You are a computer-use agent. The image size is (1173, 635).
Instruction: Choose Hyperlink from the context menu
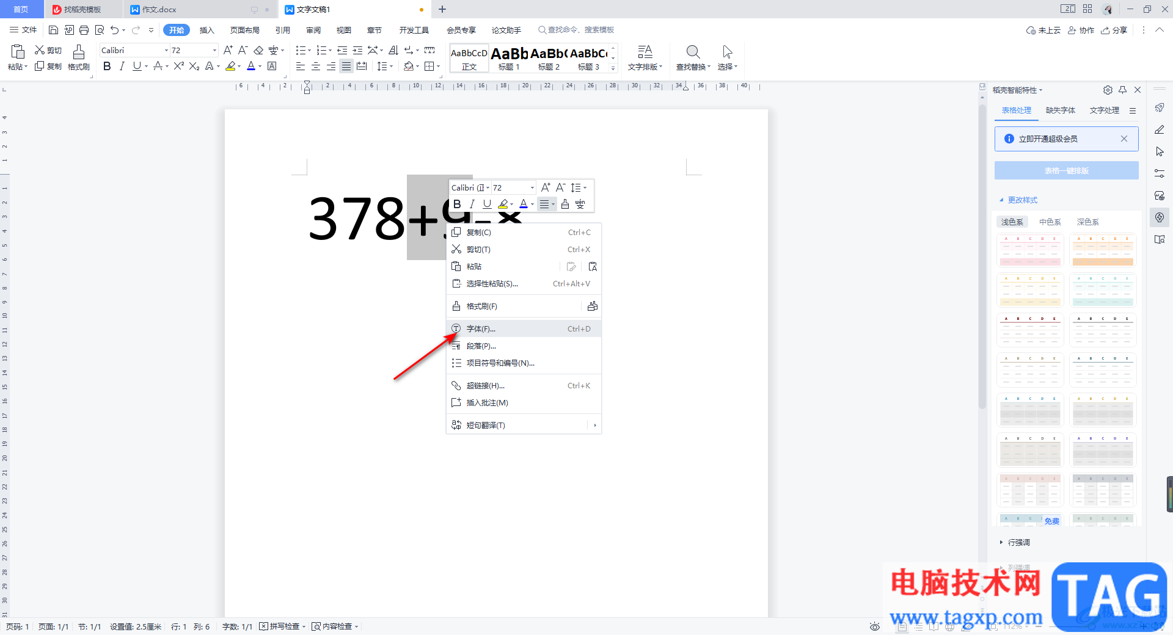[524, 385]
